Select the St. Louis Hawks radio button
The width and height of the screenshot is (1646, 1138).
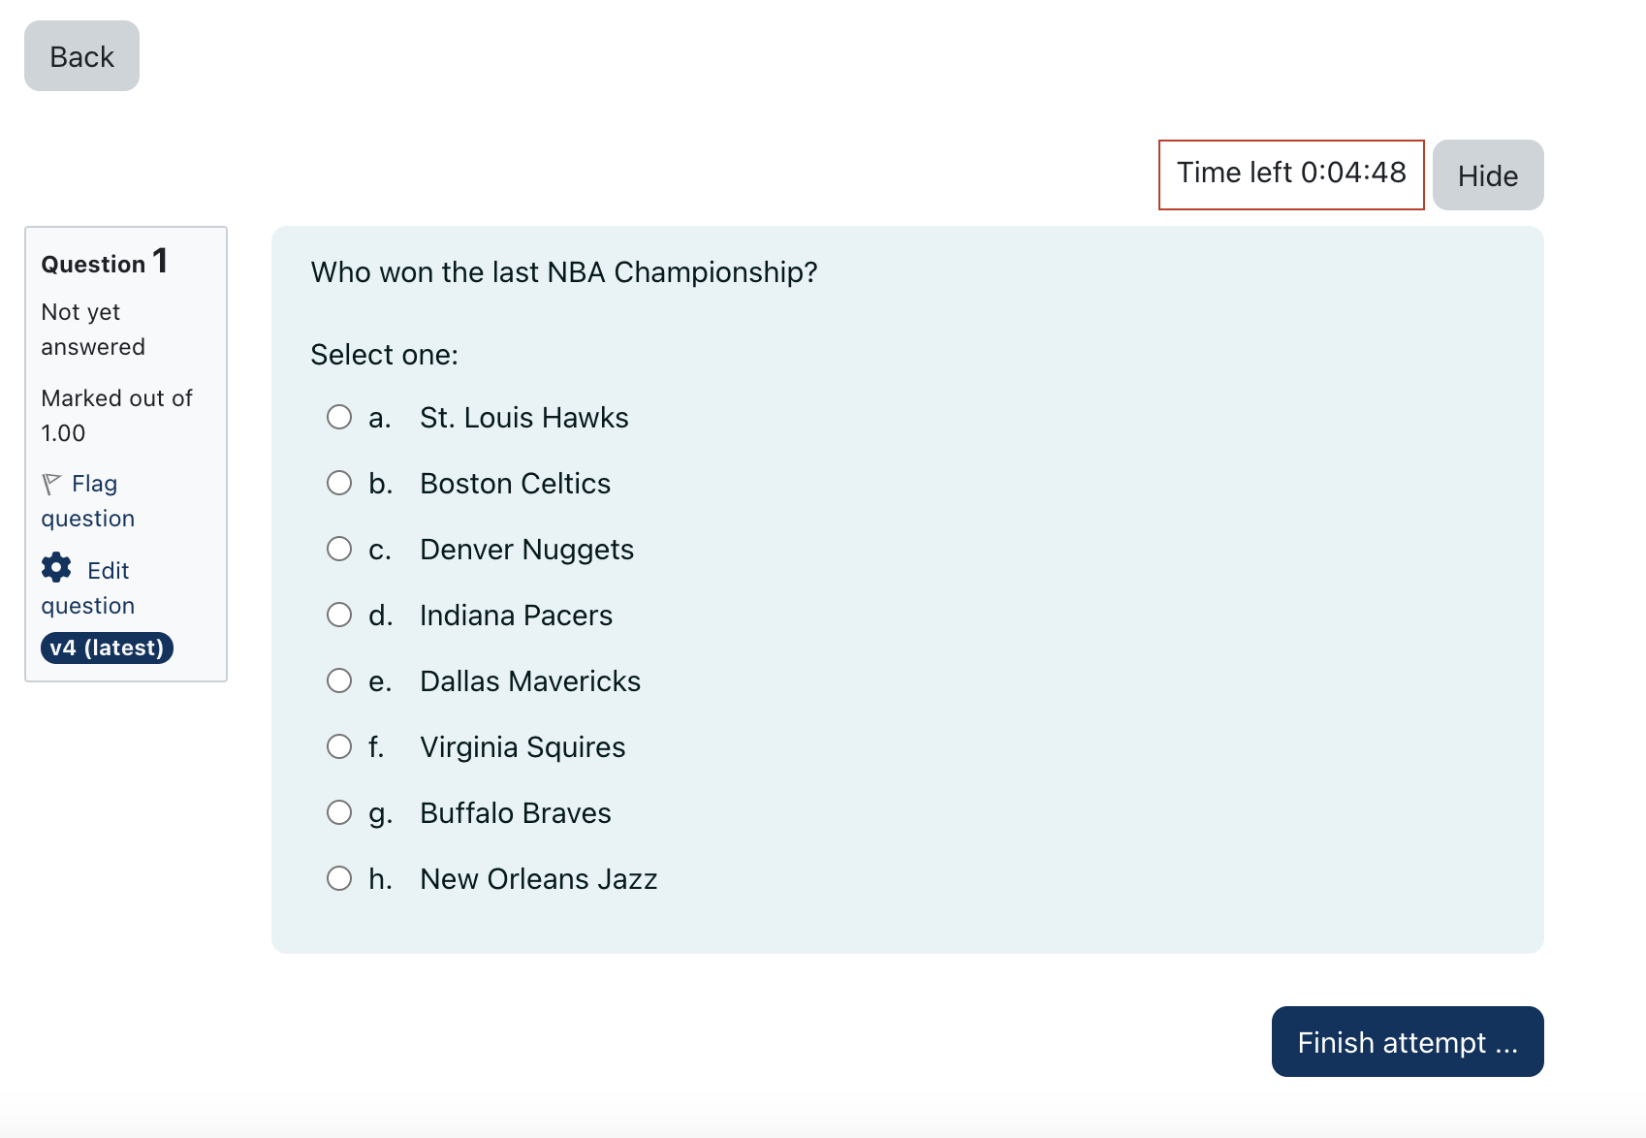coord(339,418)
